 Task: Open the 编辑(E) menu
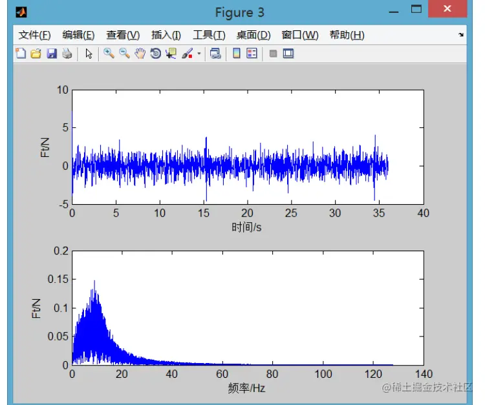point(78,35)
